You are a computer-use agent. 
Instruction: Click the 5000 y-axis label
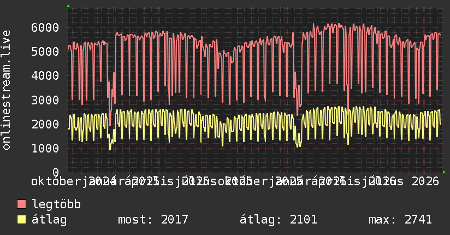tap(45, 52)
